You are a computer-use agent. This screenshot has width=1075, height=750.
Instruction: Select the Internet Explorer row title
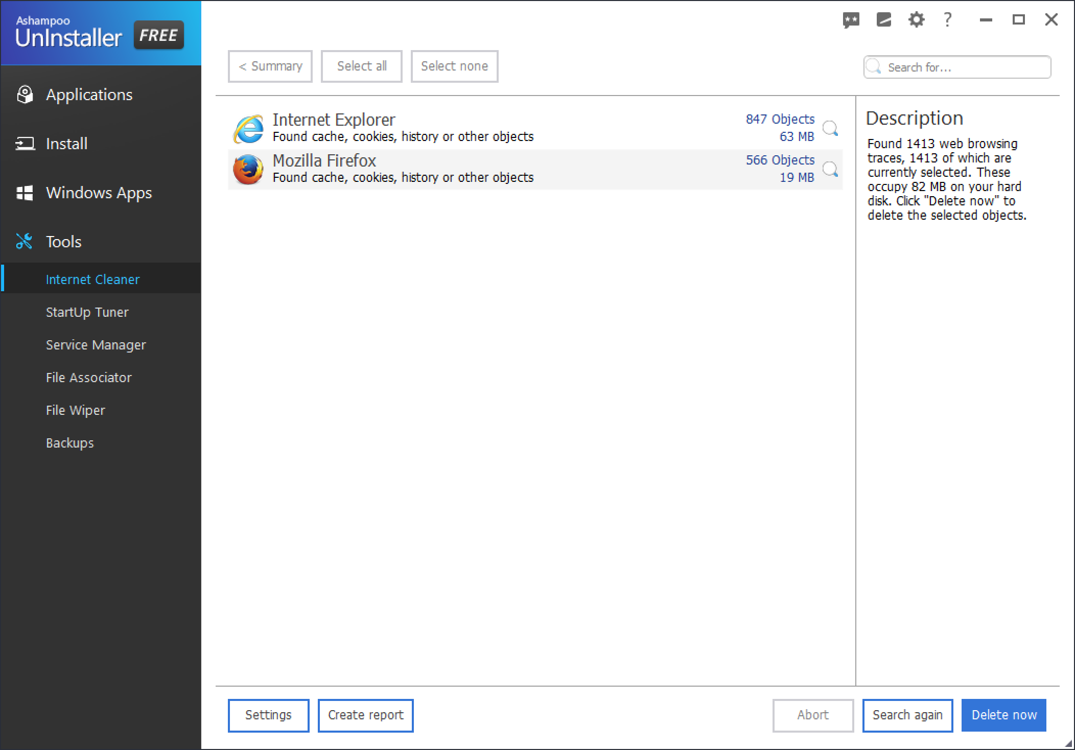tap(334, 120)
